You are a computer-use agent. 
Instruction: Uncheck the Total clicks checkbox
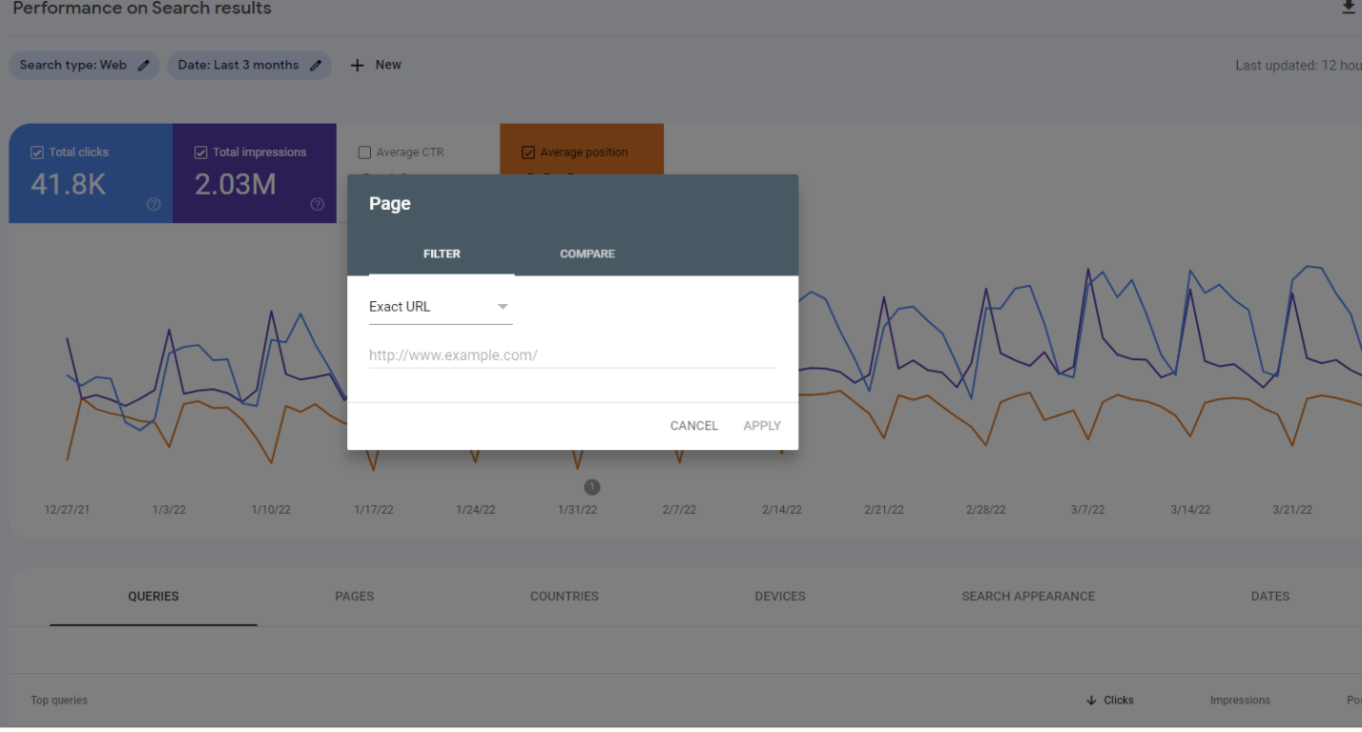click(x=37, y=152)
